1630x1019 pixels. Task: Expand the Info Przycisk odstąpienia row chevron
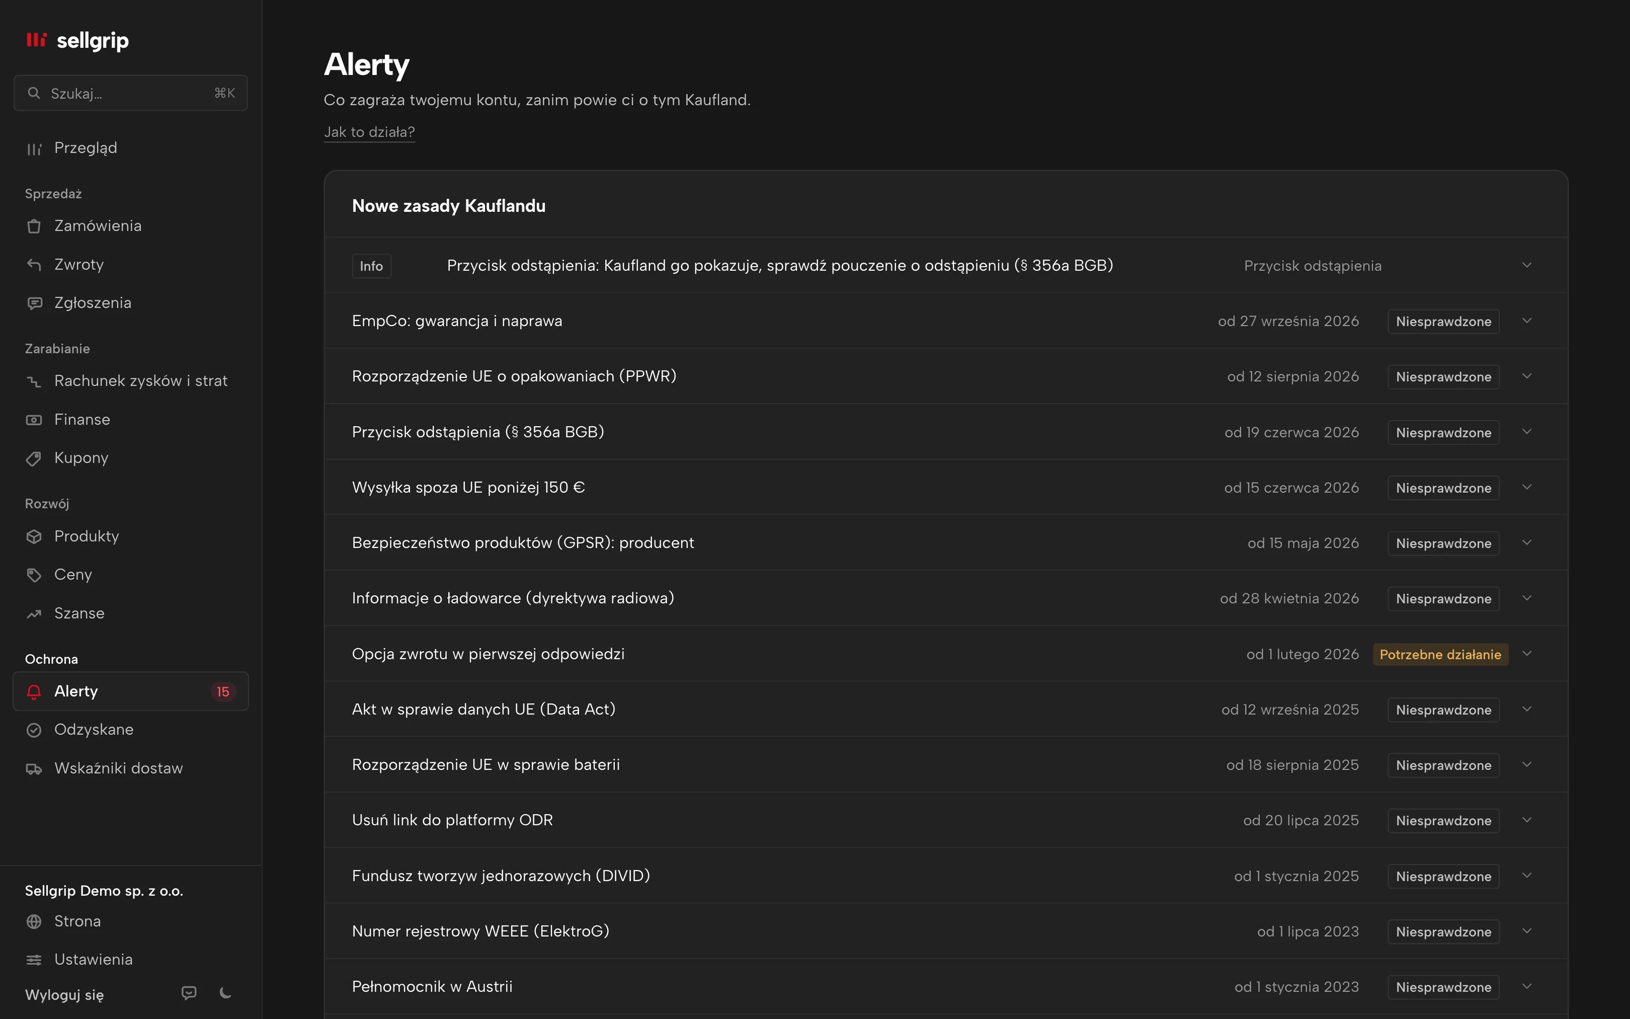1527,265
